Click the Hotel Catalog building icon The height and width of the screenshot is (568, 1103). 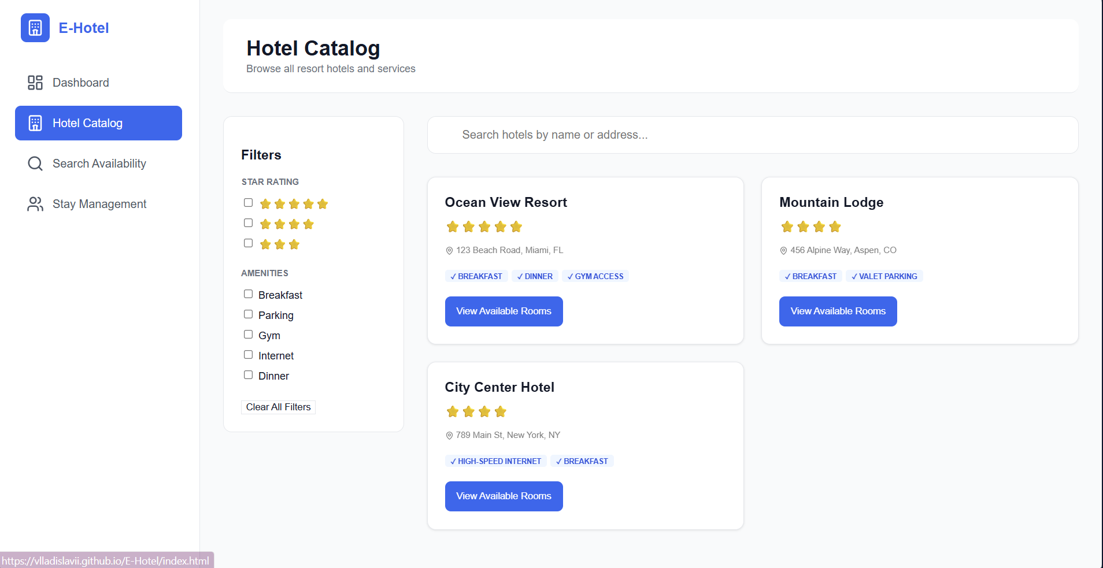point(35,123)
